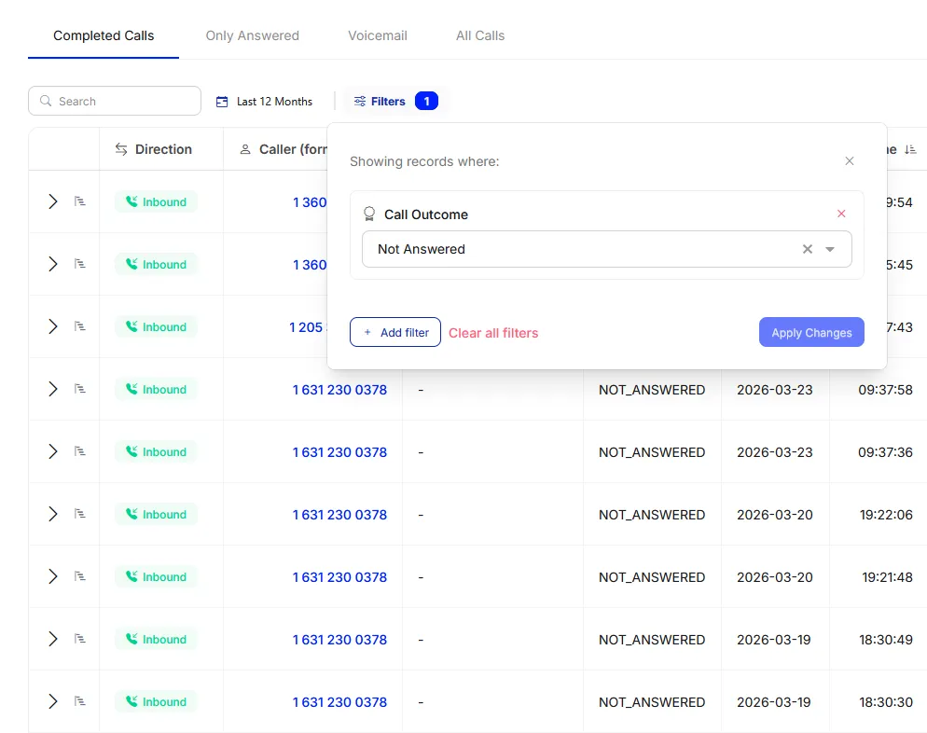Open caller 1 631 230 0378 at 09:37:36
Image resolution: width=927 pixels, height=733 pixels.
pyautogui.click(x=339, y=452)
